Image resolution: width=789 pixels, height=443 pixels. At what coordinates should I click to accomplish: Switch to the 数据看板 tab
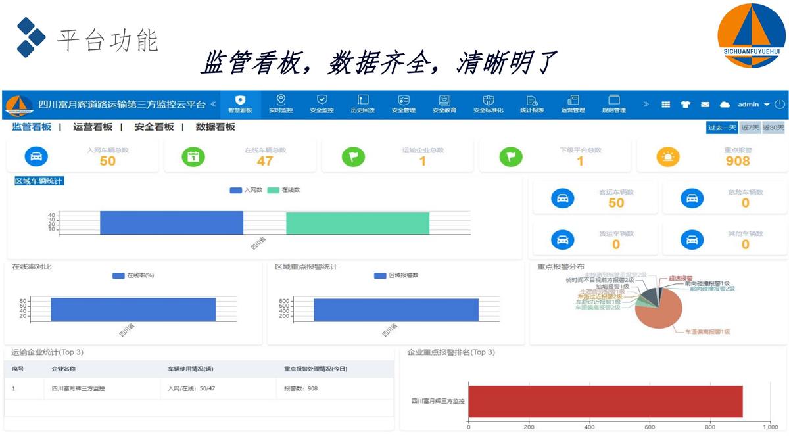click(215, 127)
